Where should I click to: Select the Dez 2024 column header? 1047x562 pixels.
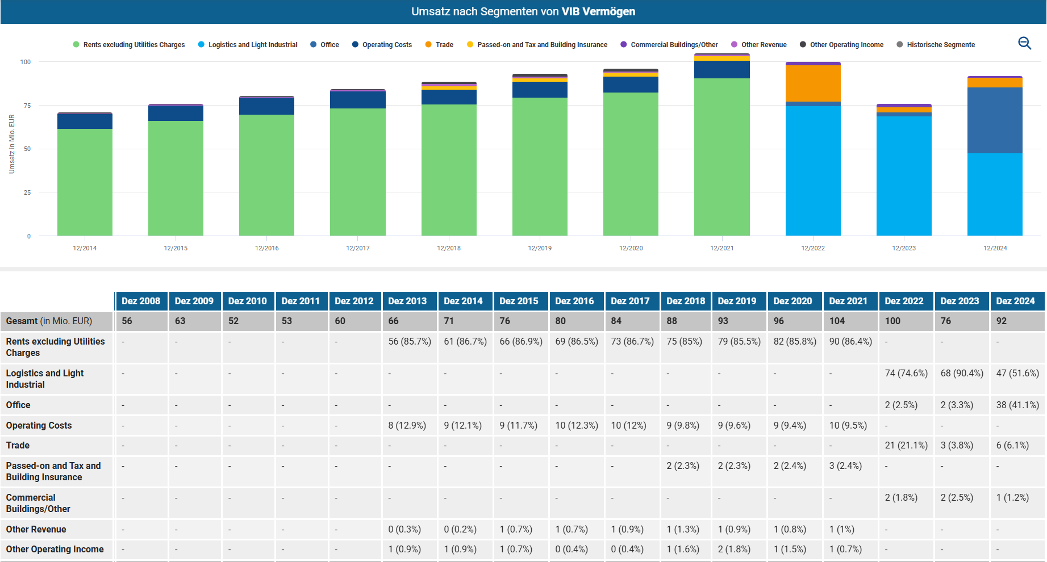click(1015, 301)
